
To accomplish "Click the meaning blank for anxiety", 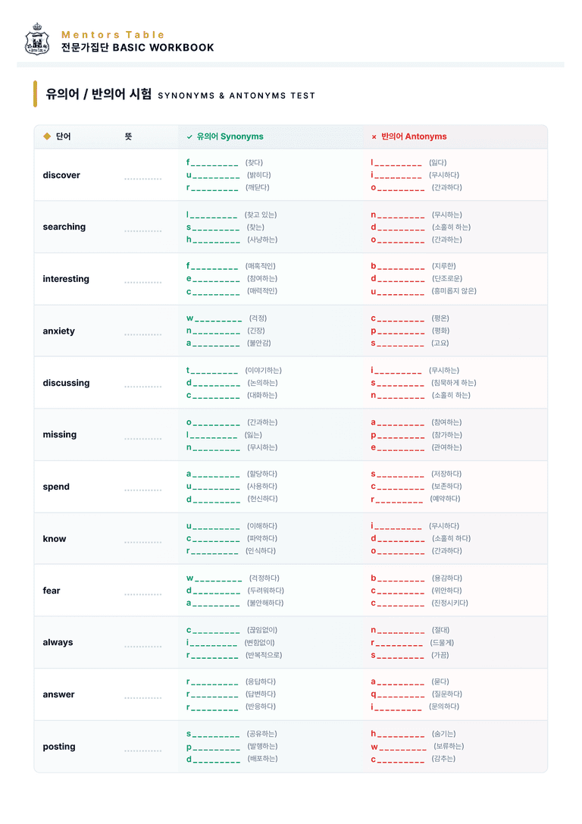I will point(143,335).
